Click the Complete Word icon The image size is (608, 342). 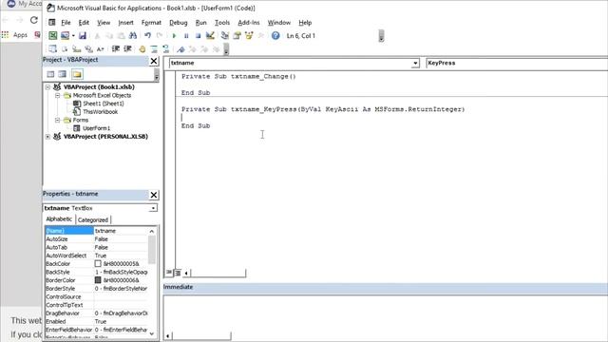pos(101,48)
